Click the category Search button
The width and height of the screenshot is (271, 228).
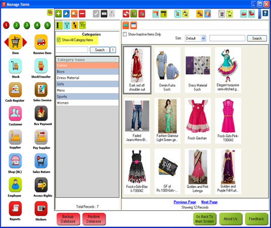[100, 50]
